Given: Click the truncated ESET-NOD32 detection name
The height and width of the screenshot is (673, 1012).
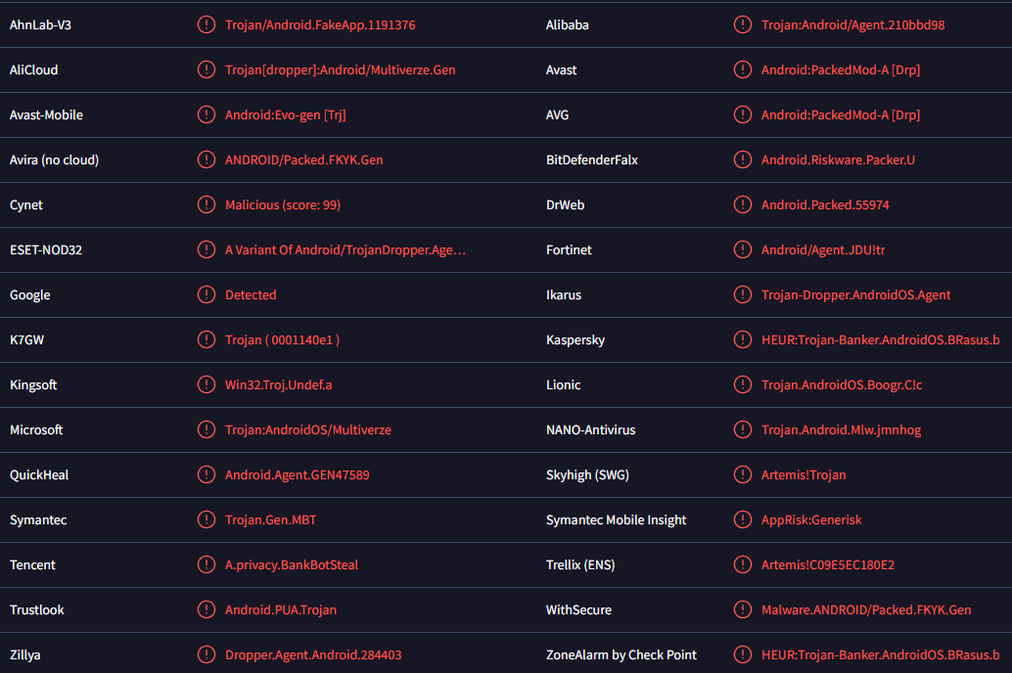Looking at the screenshot, I should click(345, 250).
